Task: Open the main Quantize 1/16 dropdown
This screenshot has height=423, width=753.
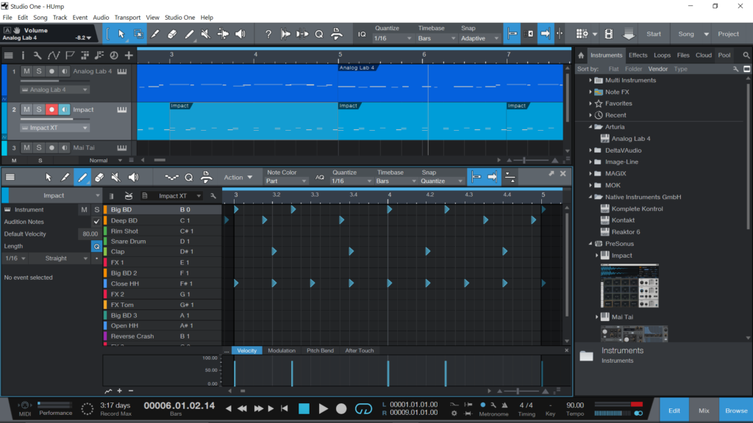Action: [x=393, y=38]
